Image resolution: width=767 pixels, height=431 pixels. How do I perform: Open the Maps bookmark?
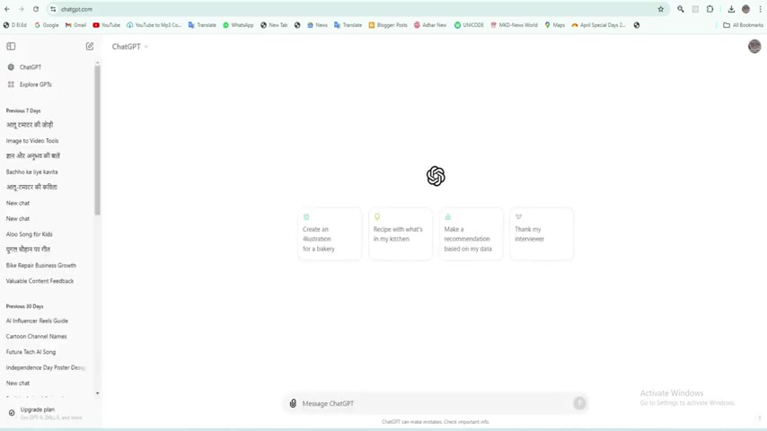pos(555,25)
